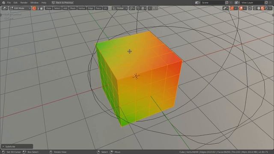This screenshot has height=154, width=274.
Task: Open the editor type selector
Action: coord(5,8)
